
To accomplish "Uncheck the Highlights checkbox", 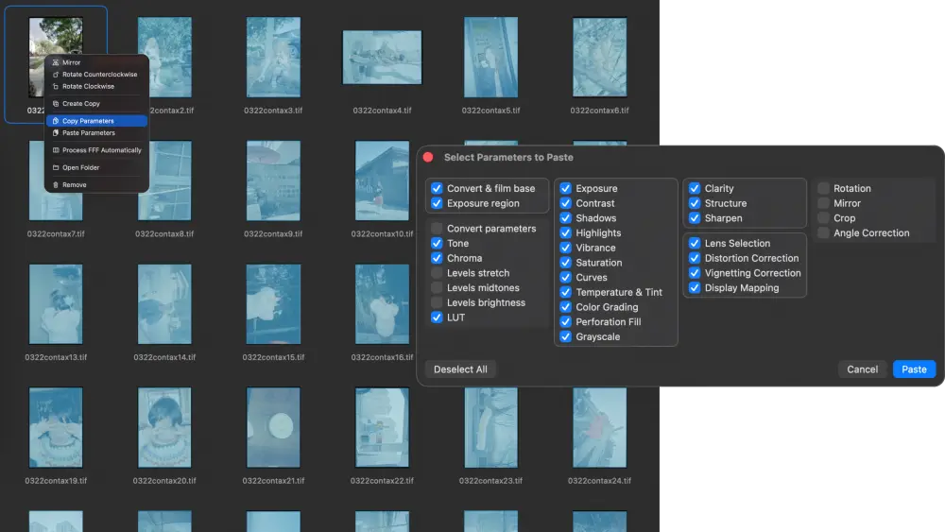I will 566,233.
